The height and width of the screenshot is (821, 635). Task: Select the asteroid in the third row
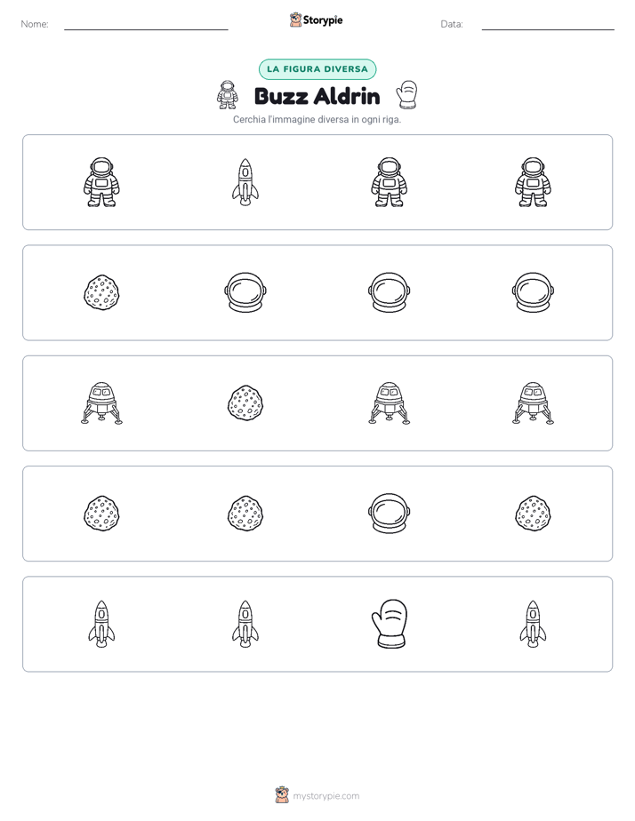[x=245, y=403]
